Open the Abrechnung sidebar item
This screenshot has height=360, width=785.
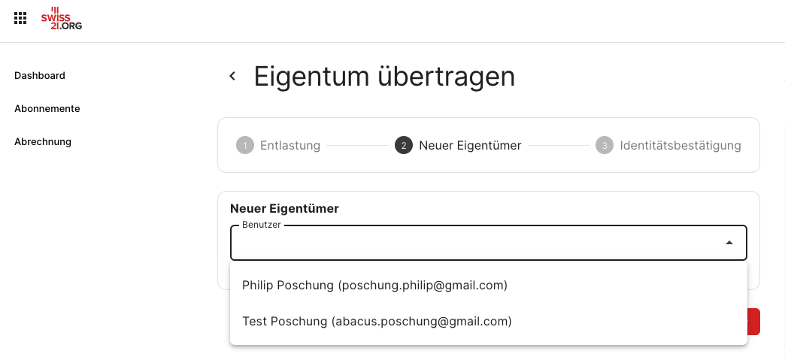pos(43,142)
